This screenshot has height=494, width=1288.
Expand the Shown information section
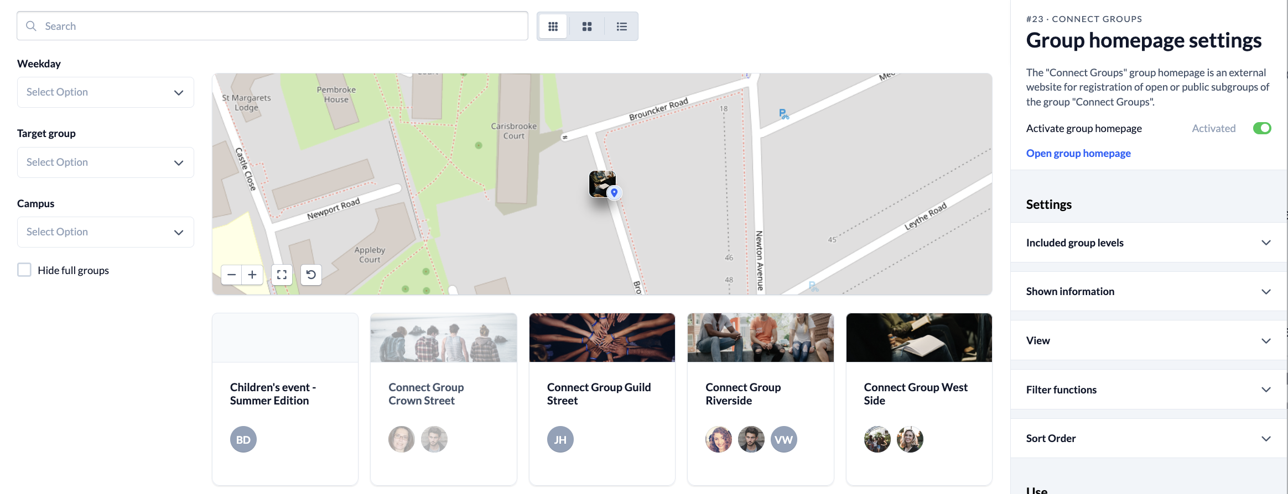(1148, 291)
